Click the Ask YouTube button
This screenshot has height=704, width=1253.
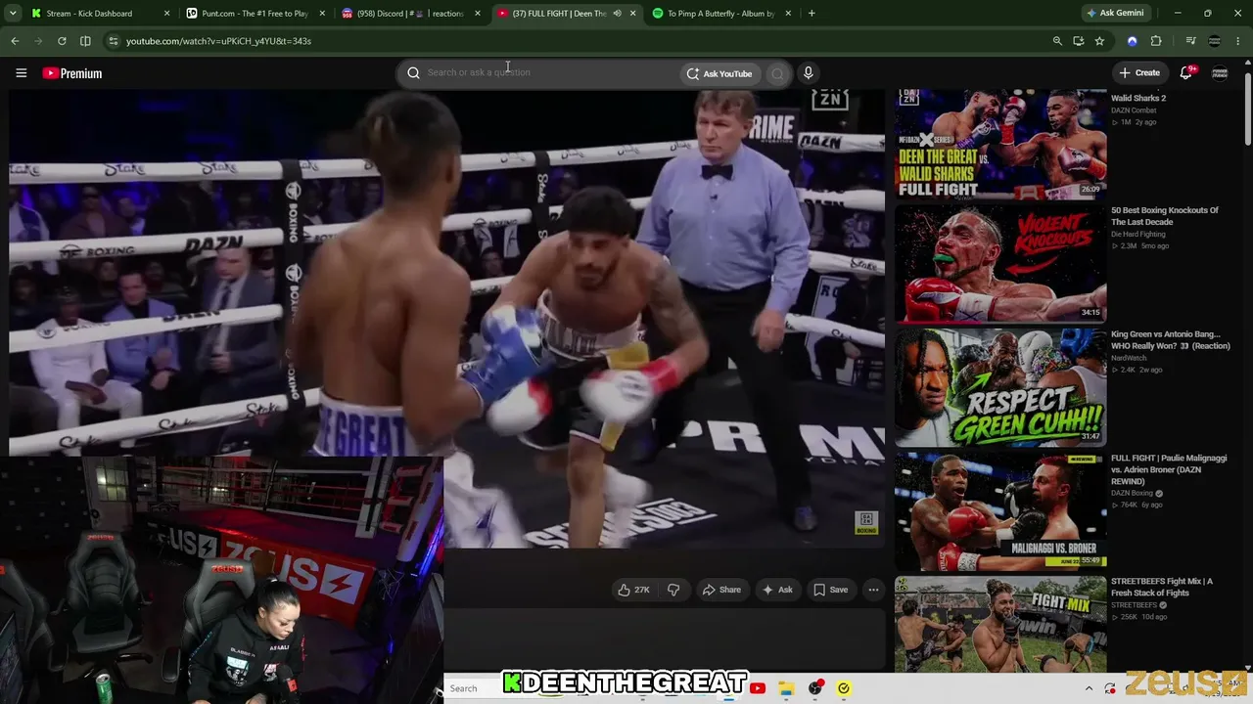coord(719,73)
